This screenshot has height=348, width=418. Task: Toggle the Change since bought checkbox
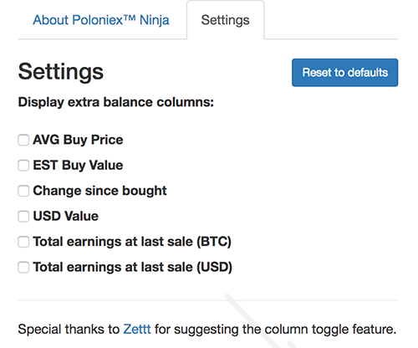[x=23, y=191]
